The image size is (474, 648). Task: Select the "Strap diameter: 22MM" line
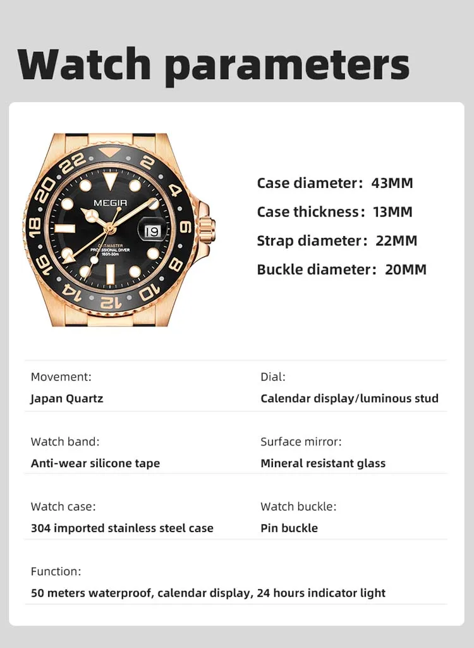click(x=337, y=241)
